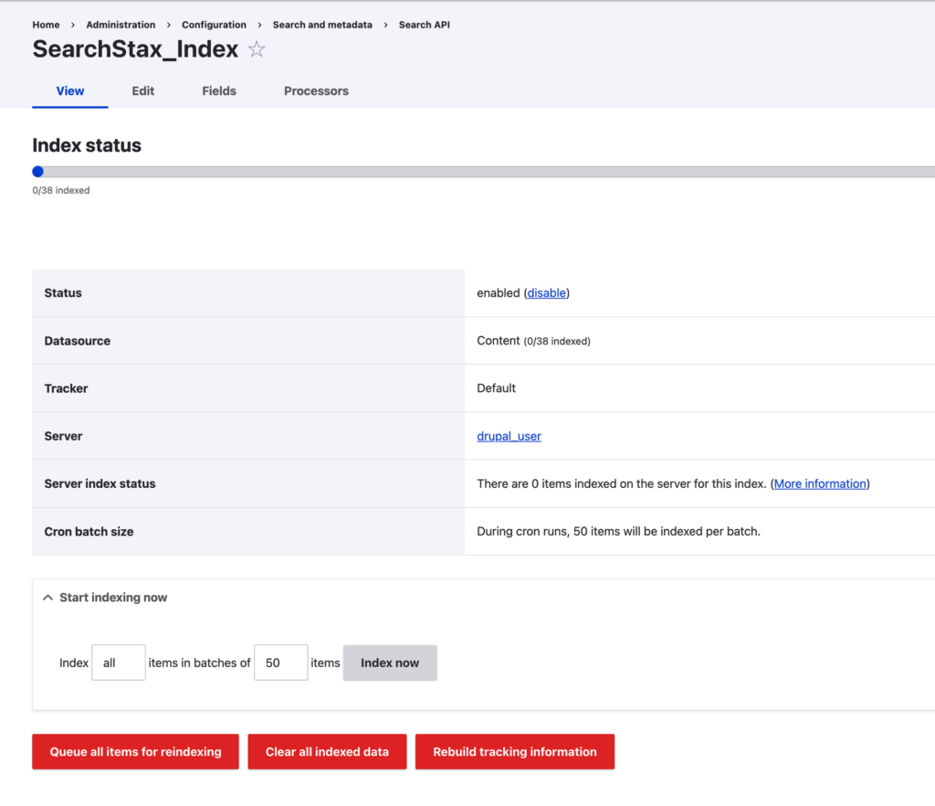
Task: Click the 'Server' row label
Action: point(63,436)
